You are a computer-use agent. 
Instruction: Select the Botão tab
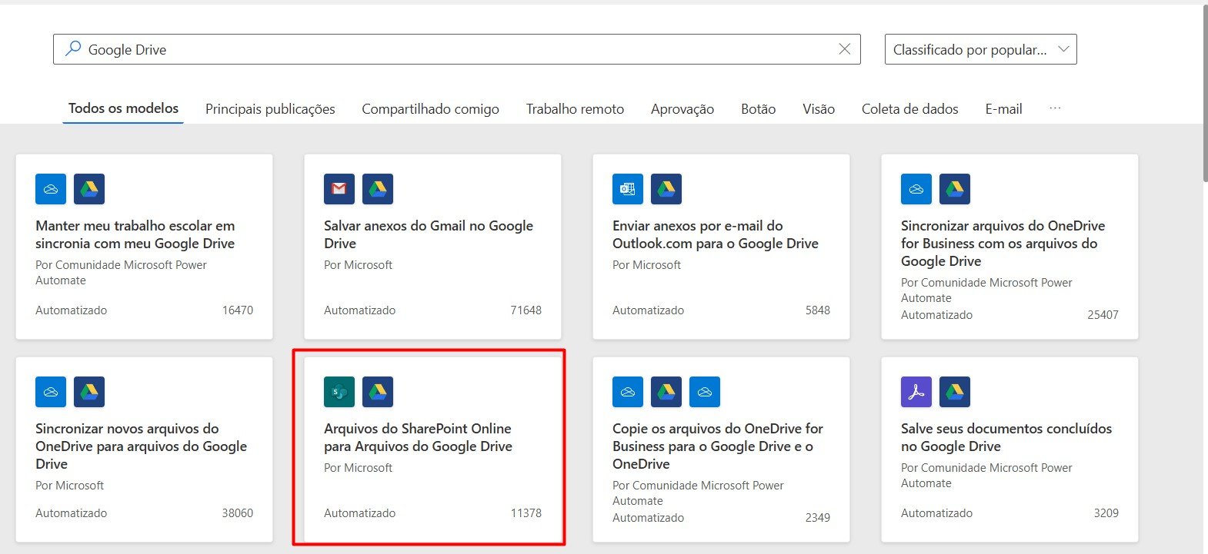point(758,109)
